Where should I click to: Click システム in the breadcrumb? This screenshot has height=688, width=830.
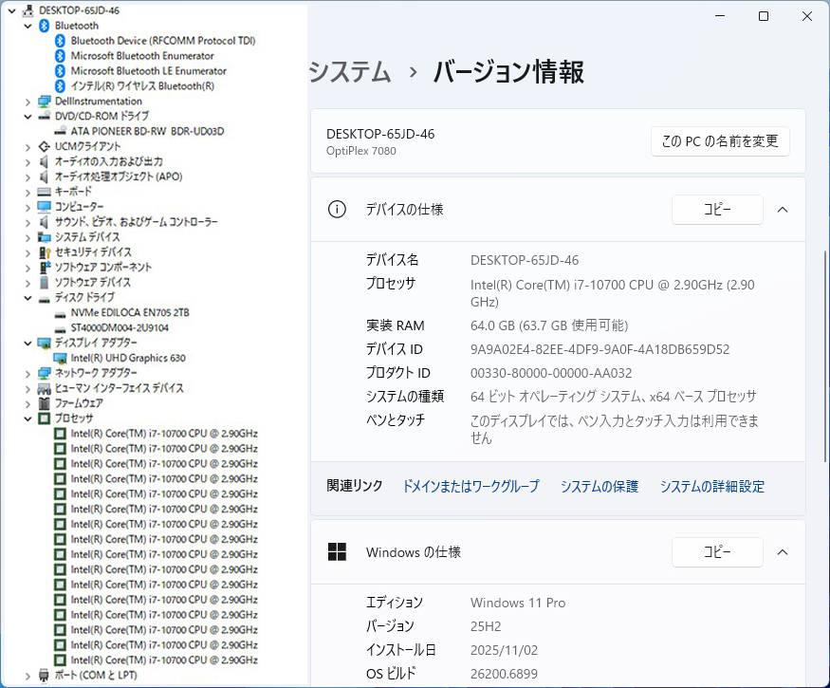(351, 71)
